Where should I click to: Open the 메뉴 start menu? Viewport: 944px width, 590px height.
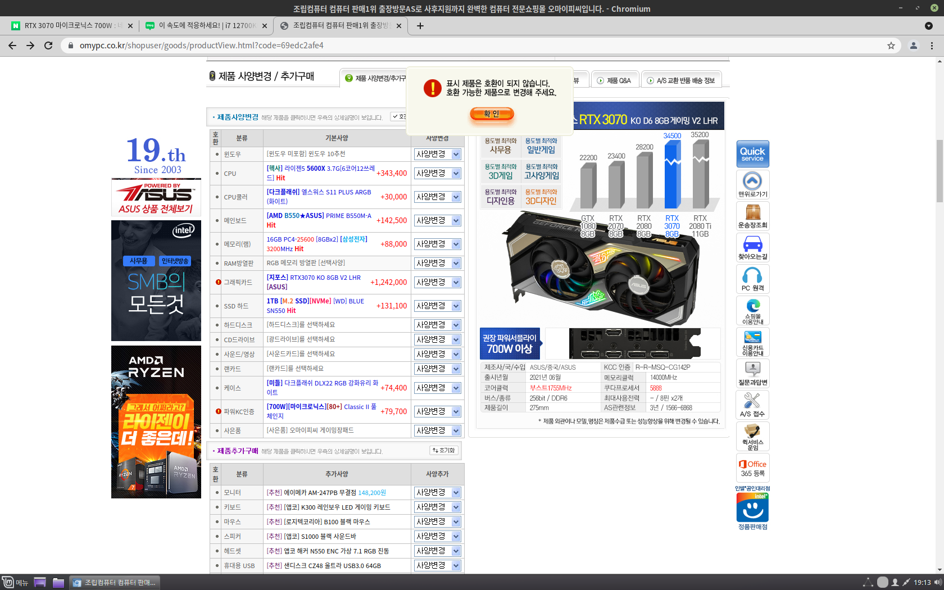[15, 582]
